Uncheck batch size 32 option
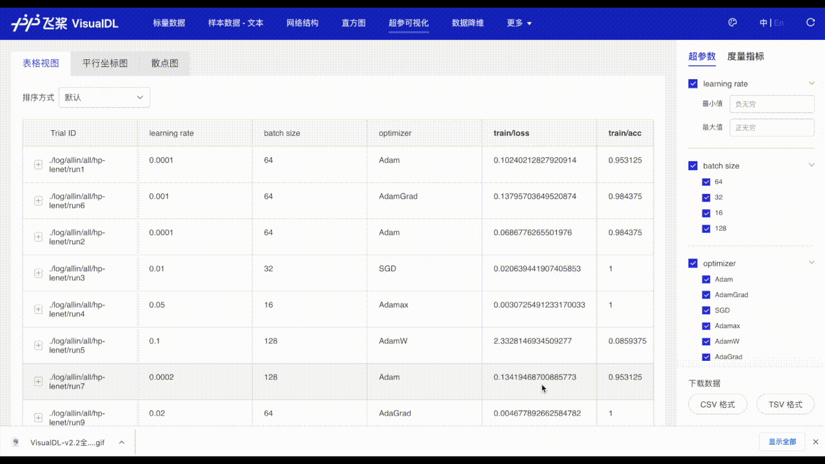Image resolution: width=825 pixels, height=464 pixels. coord(706,197)
